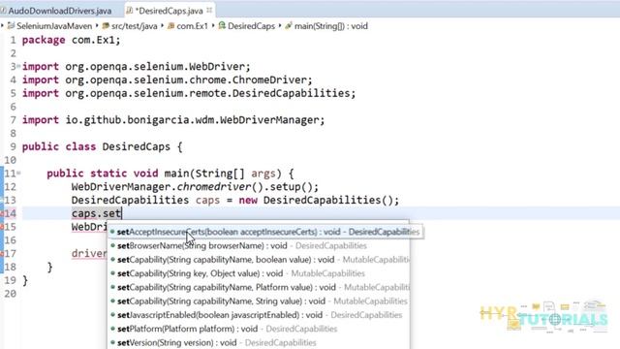Viewport: 620px width, 349px height.
Task: Click the green method icon beside setPlatform
Action: pos(112,329)
